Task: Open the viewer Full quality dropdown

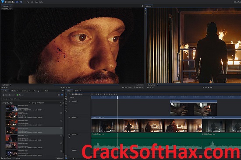Action: click(x=130, y=87)
